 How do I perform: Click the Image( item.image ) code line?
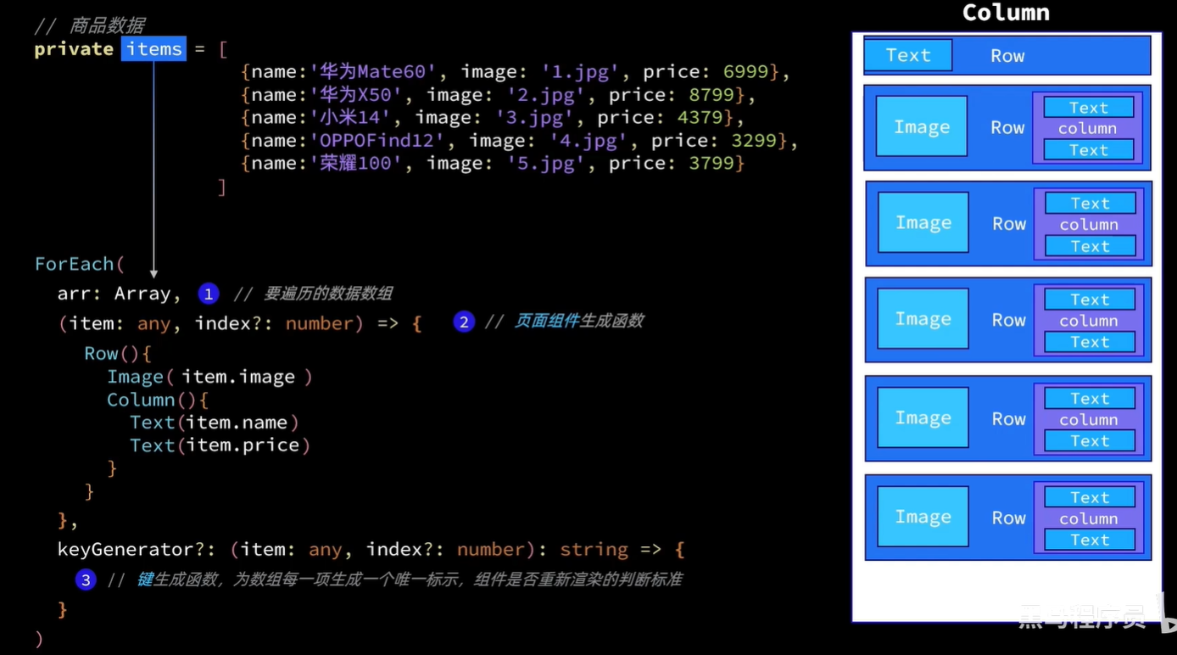click(x=209, y=377)
